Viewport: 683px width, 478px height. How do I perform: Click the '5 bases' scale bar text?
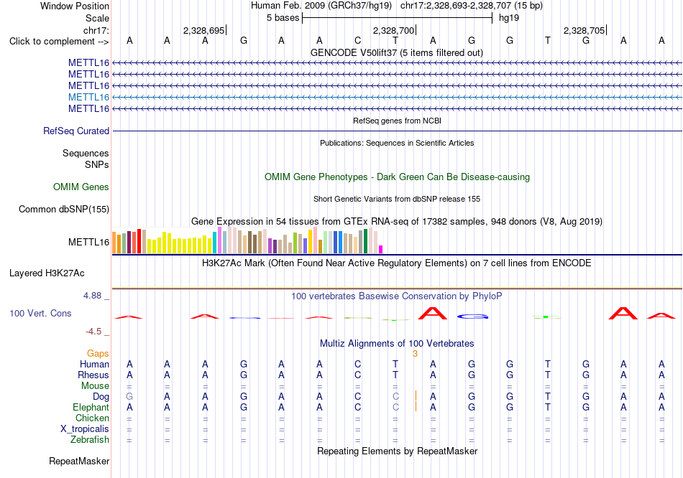coord(283,18)
